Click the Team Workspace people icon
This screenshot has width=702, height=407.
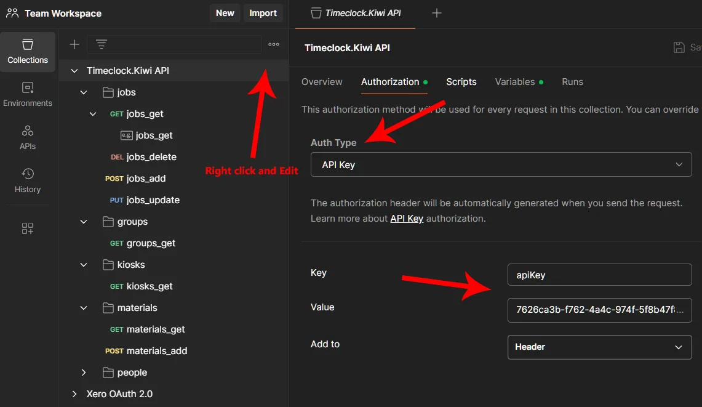pos(12,13)
